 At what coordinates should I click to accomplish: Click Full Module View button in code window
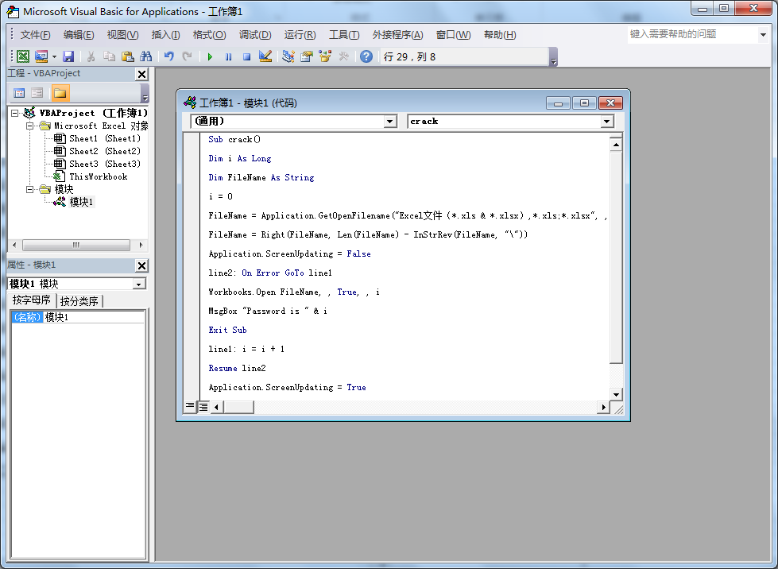[203, 407]
